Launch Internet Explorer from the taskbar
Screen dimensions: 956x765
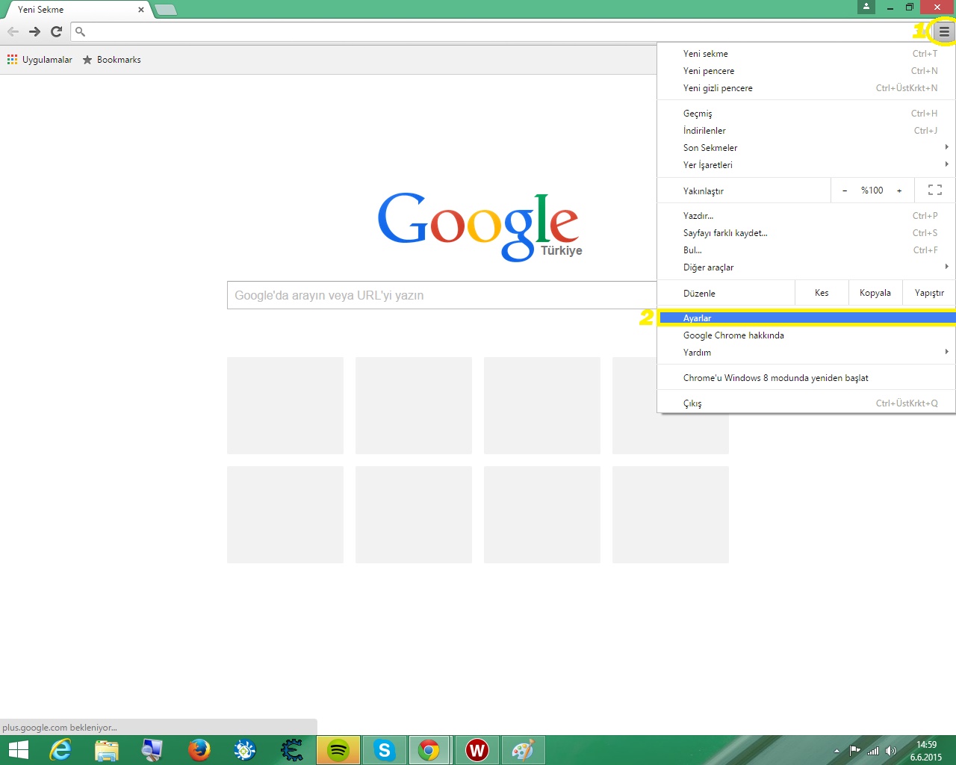[60, 750]
